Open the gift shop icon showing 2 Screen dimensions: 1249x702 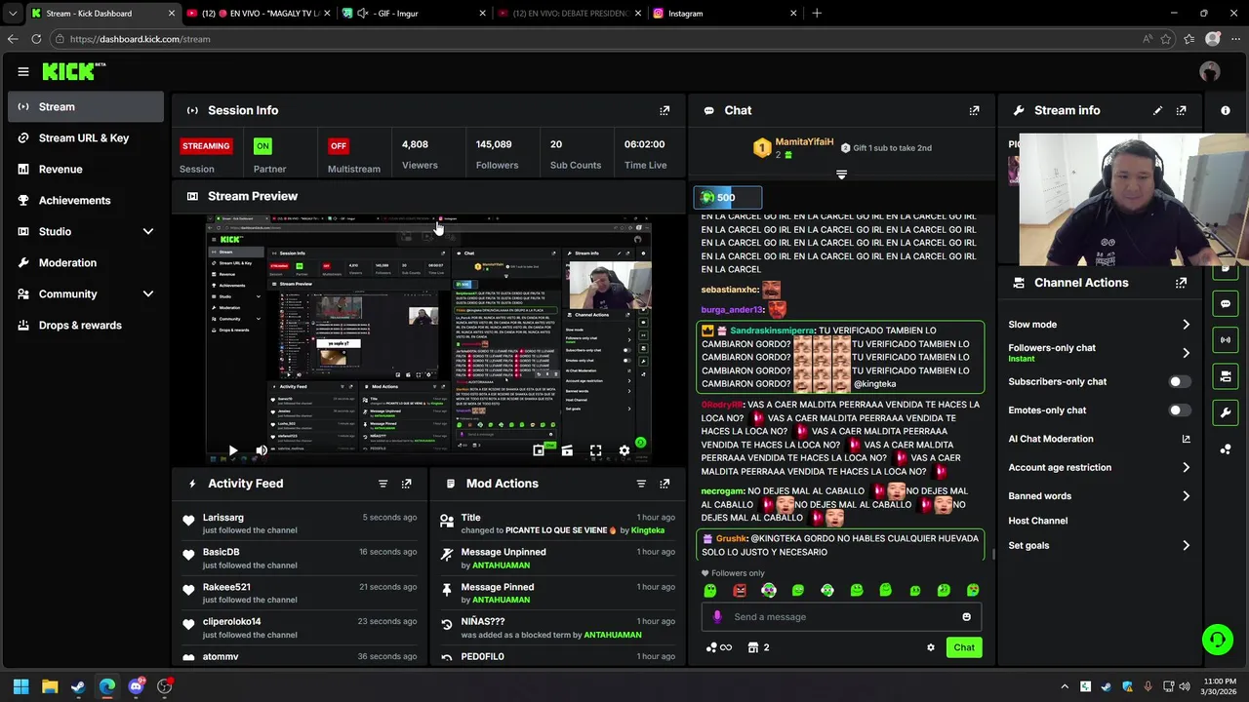click(x=758, y=647)
